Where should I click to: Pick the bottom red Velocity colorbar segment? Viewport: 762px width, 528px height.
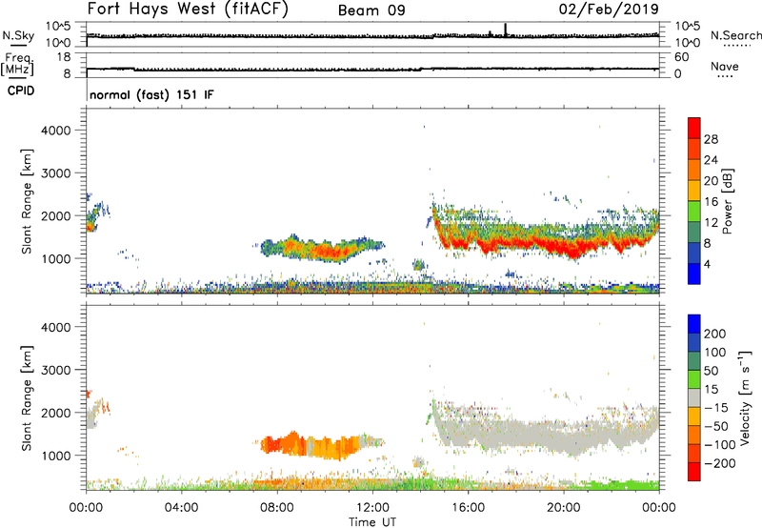pyautogui.click(x=694, y=472)
